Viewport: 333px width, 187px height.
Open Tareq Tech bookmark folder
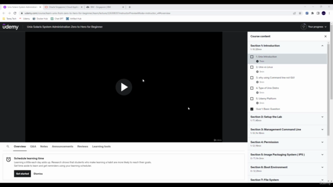point(9,19)
